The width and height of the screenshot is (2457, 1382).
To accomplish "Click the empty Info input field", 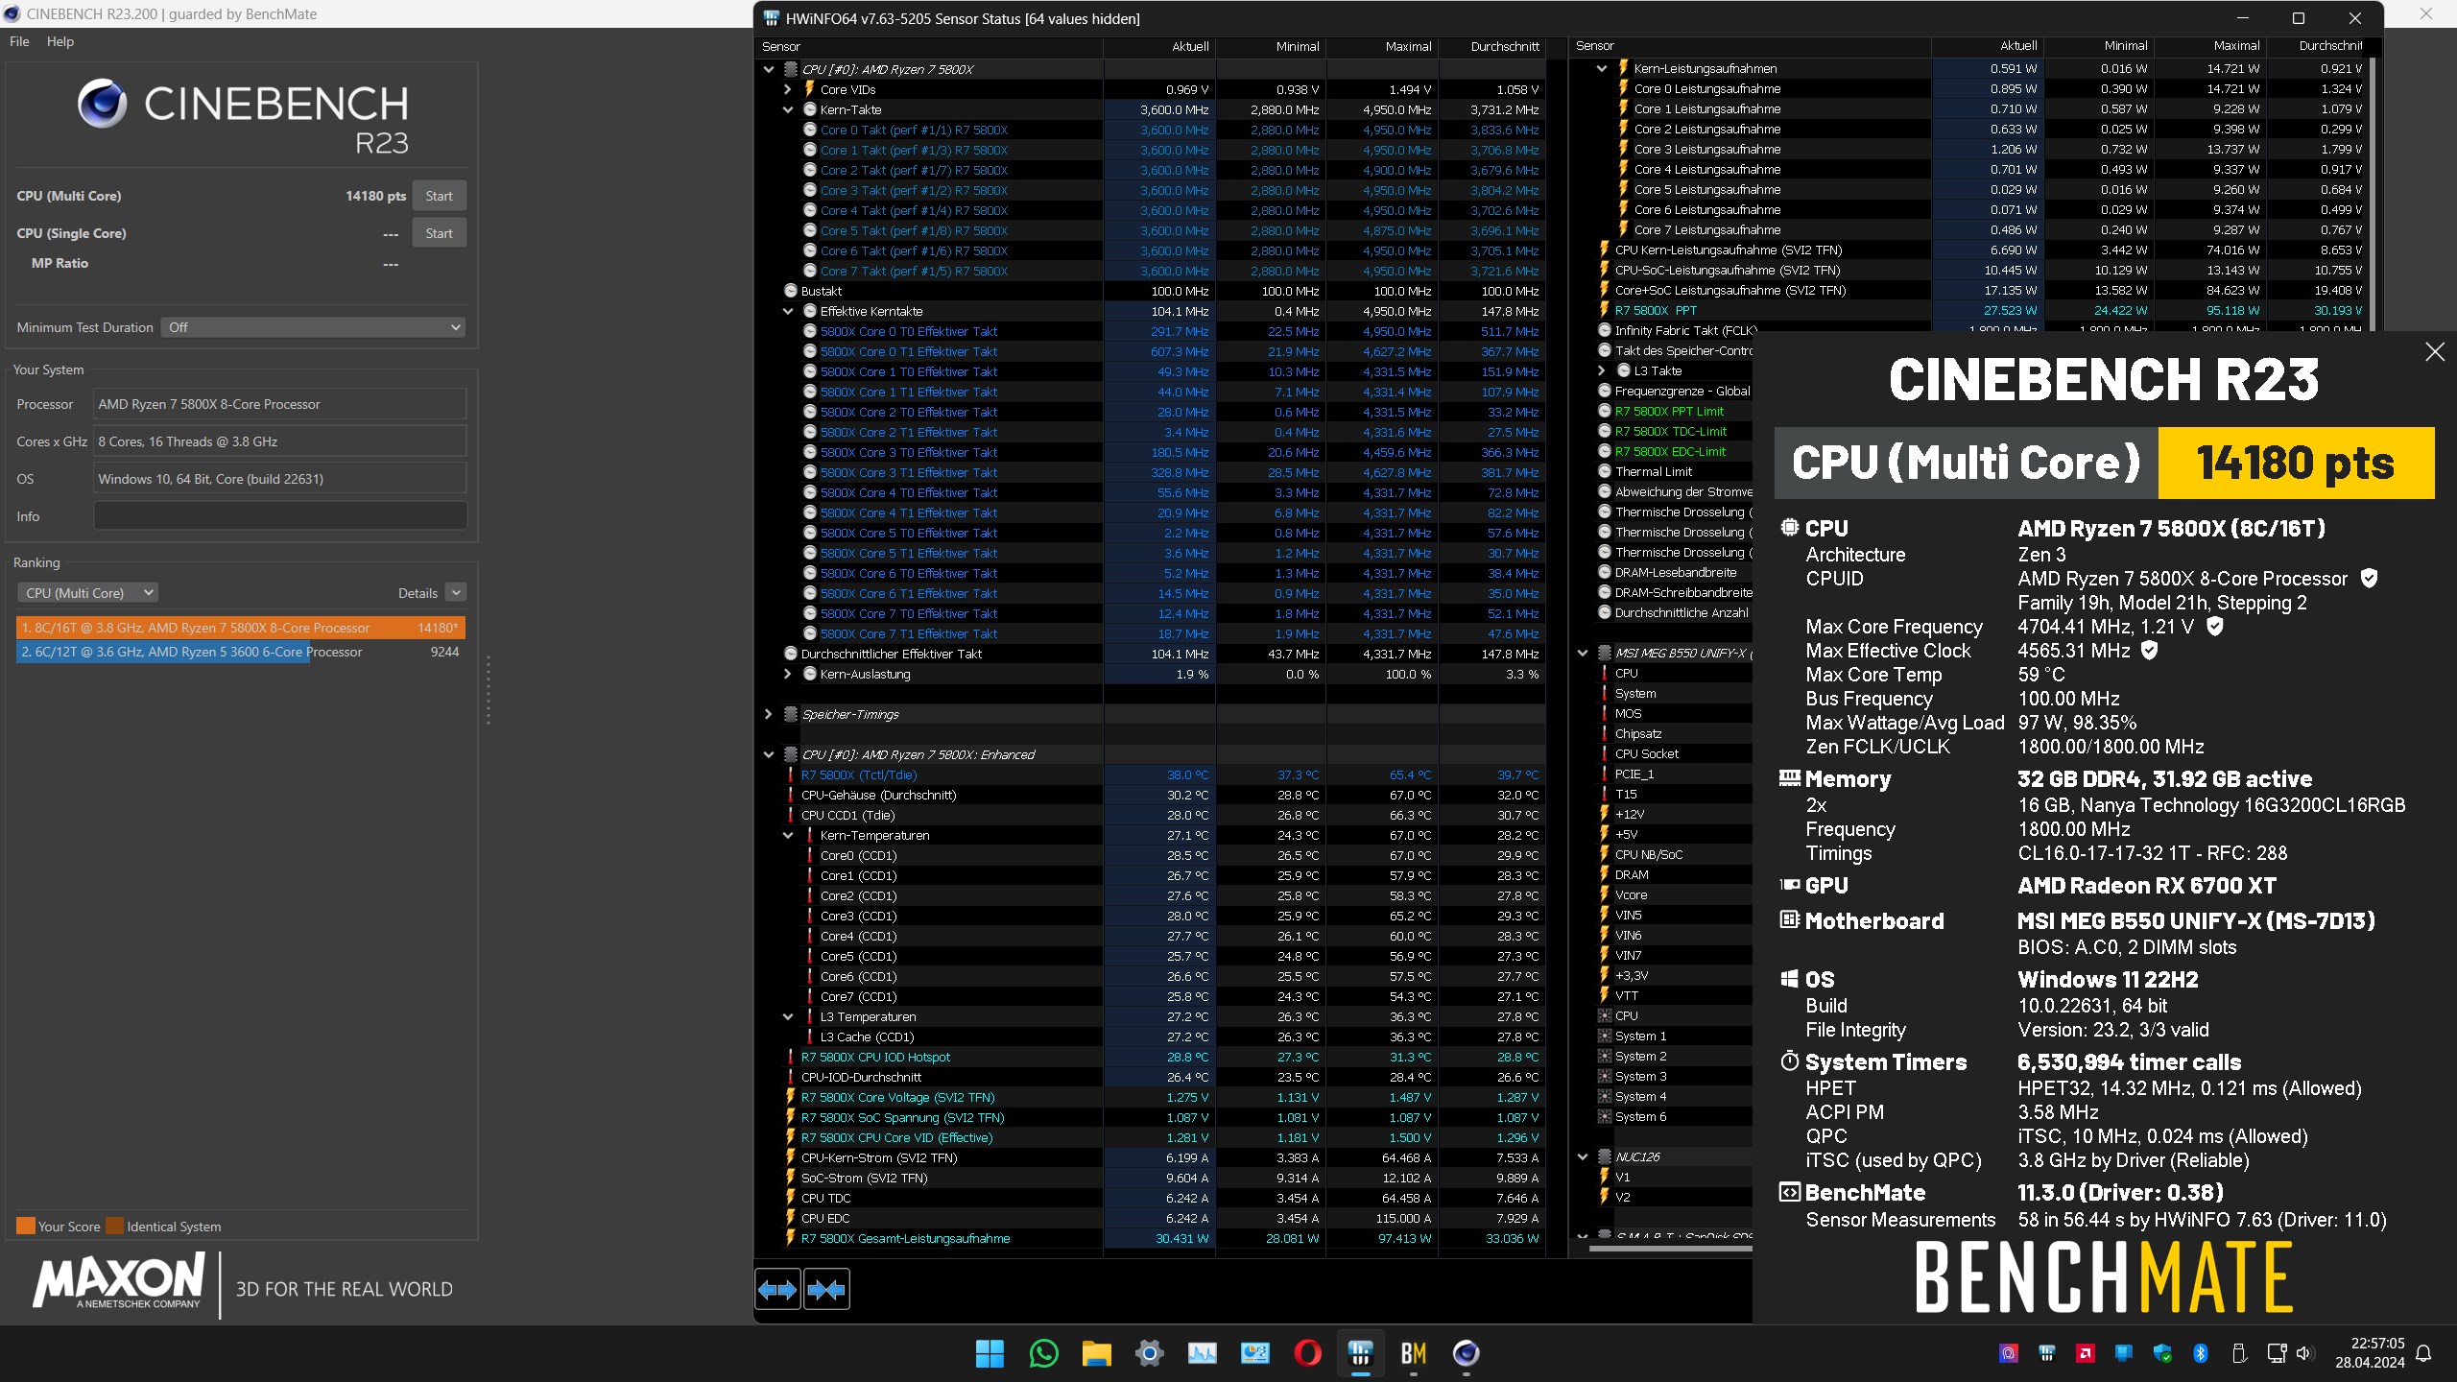I will pos(279,516).
